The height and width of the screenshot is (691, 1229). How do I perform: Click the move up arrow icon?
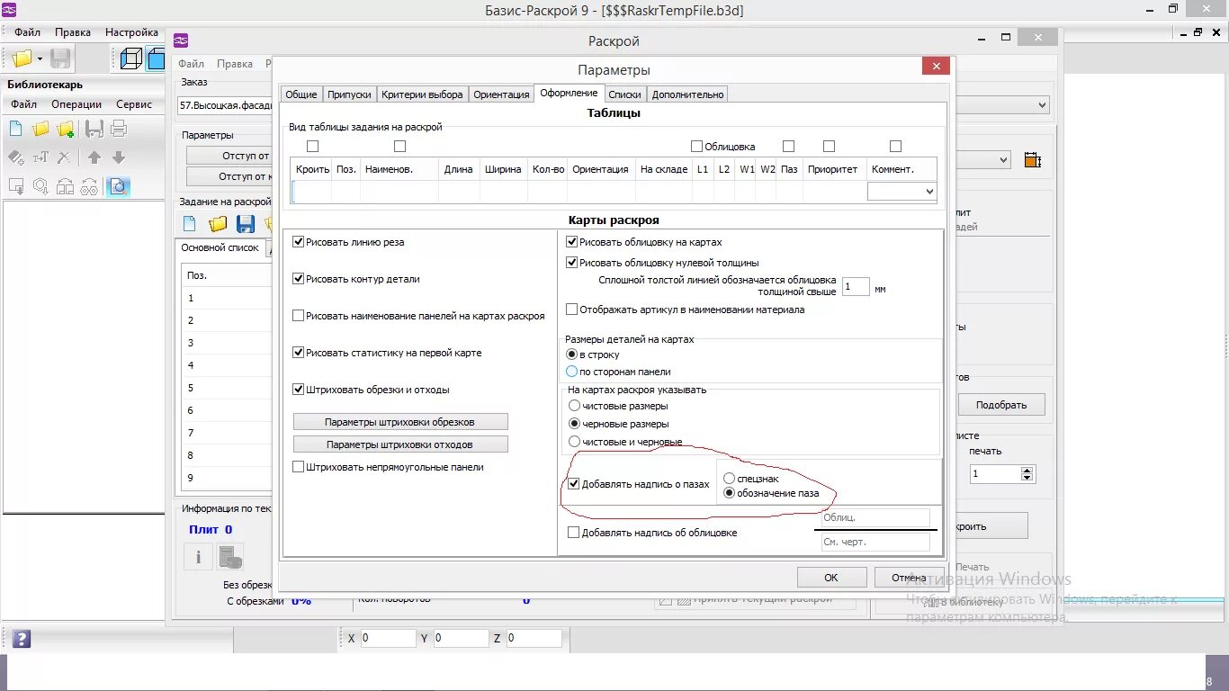coord(94,157)
